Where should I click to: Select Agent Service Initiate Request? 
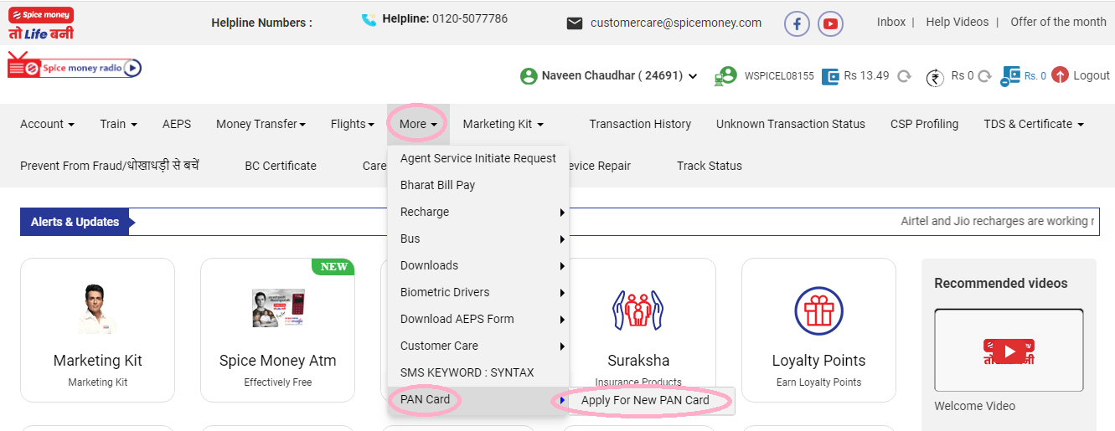[478, 158]
